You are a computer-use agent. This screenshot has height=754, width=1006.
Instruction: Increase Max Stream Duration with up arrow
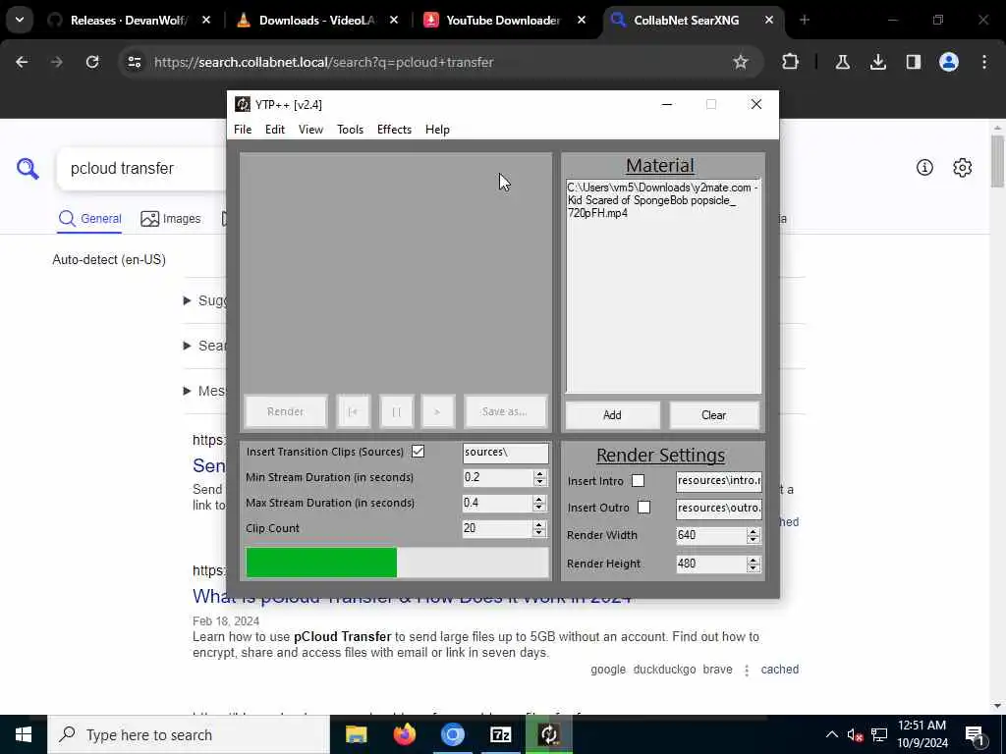point(539,499)
